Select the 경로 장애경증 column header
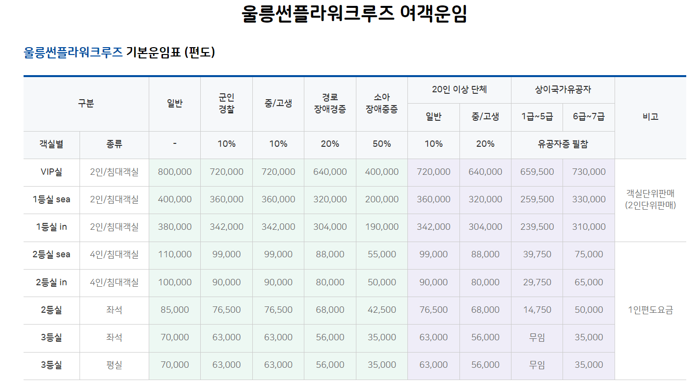 [330, 104]
